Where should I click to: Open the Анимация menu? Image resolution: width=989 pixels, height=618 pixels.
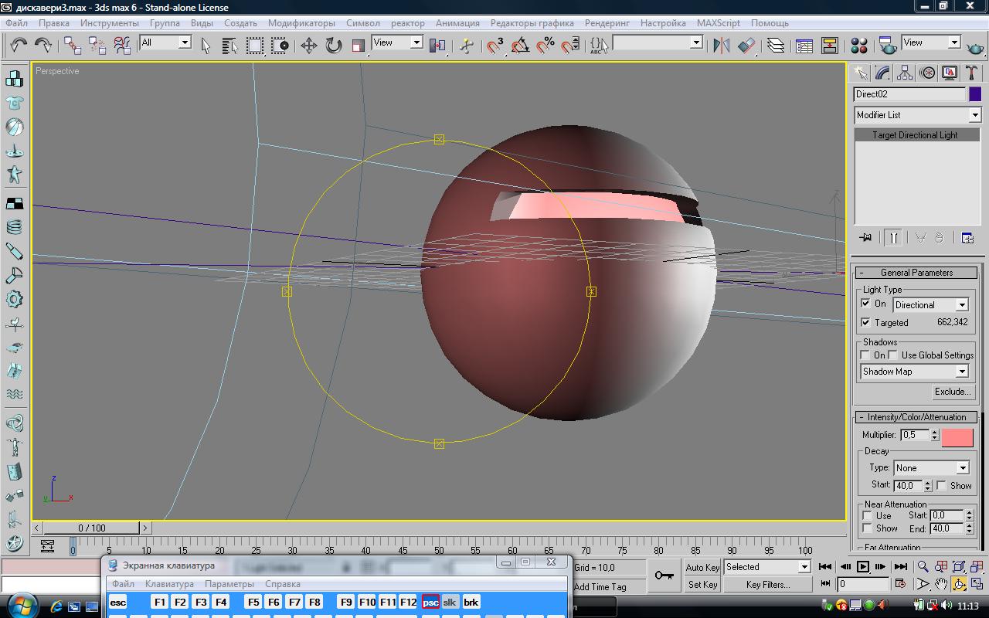(x=457, y=23)
